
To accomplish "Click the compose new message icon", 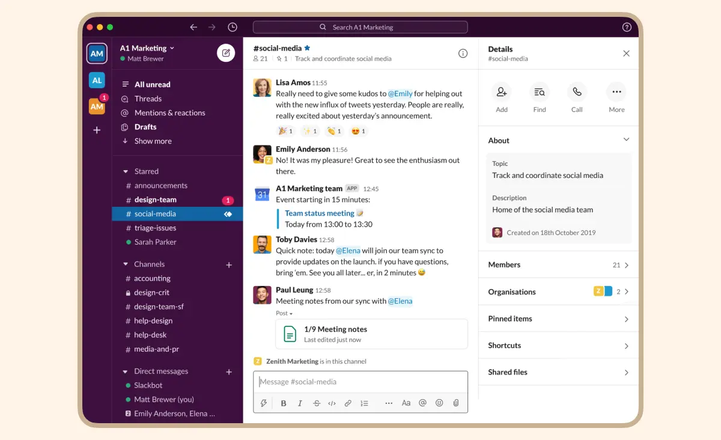I will 226,53.
